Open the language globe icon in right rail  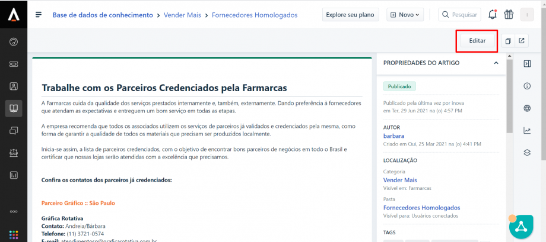[x=527, y=108]
